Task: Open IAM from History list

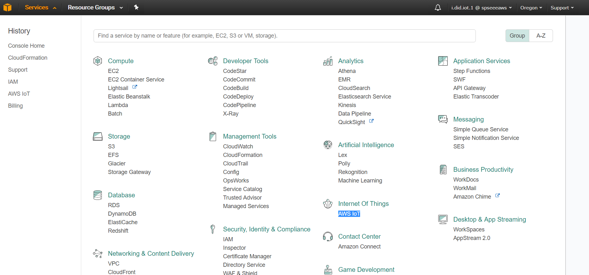Action: [13, 82]
